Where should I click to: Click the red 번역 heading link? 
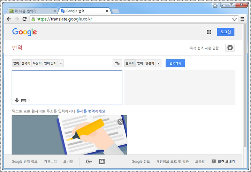click(17, 48)
